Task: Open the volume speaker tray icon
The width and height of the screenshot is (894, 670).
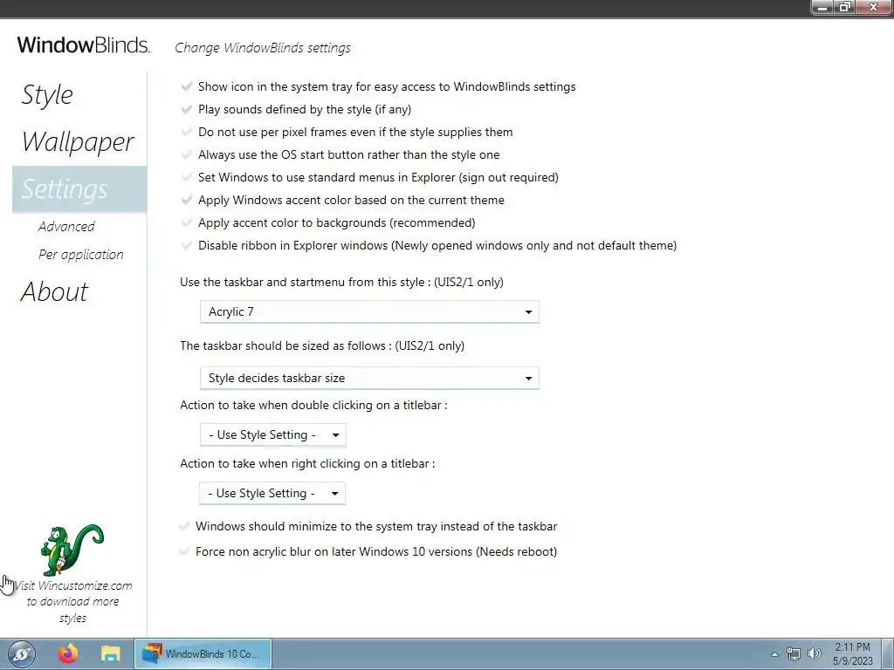Action: tap(815, 654)
